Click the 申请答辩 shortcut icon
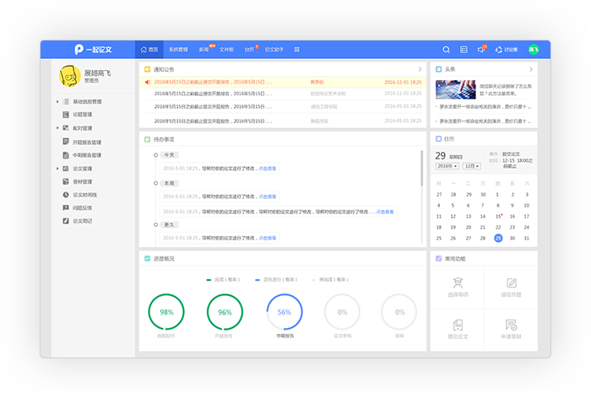Screen dimensions: 591x398 [511, 329]
